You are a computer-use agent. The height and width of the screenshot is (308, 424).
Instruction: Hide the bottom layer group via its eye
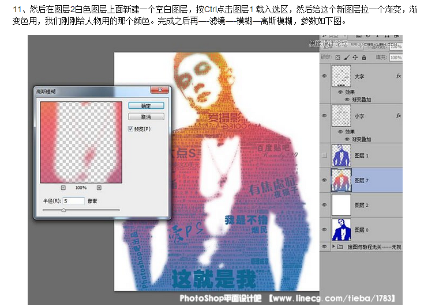(x=324, y=247)
